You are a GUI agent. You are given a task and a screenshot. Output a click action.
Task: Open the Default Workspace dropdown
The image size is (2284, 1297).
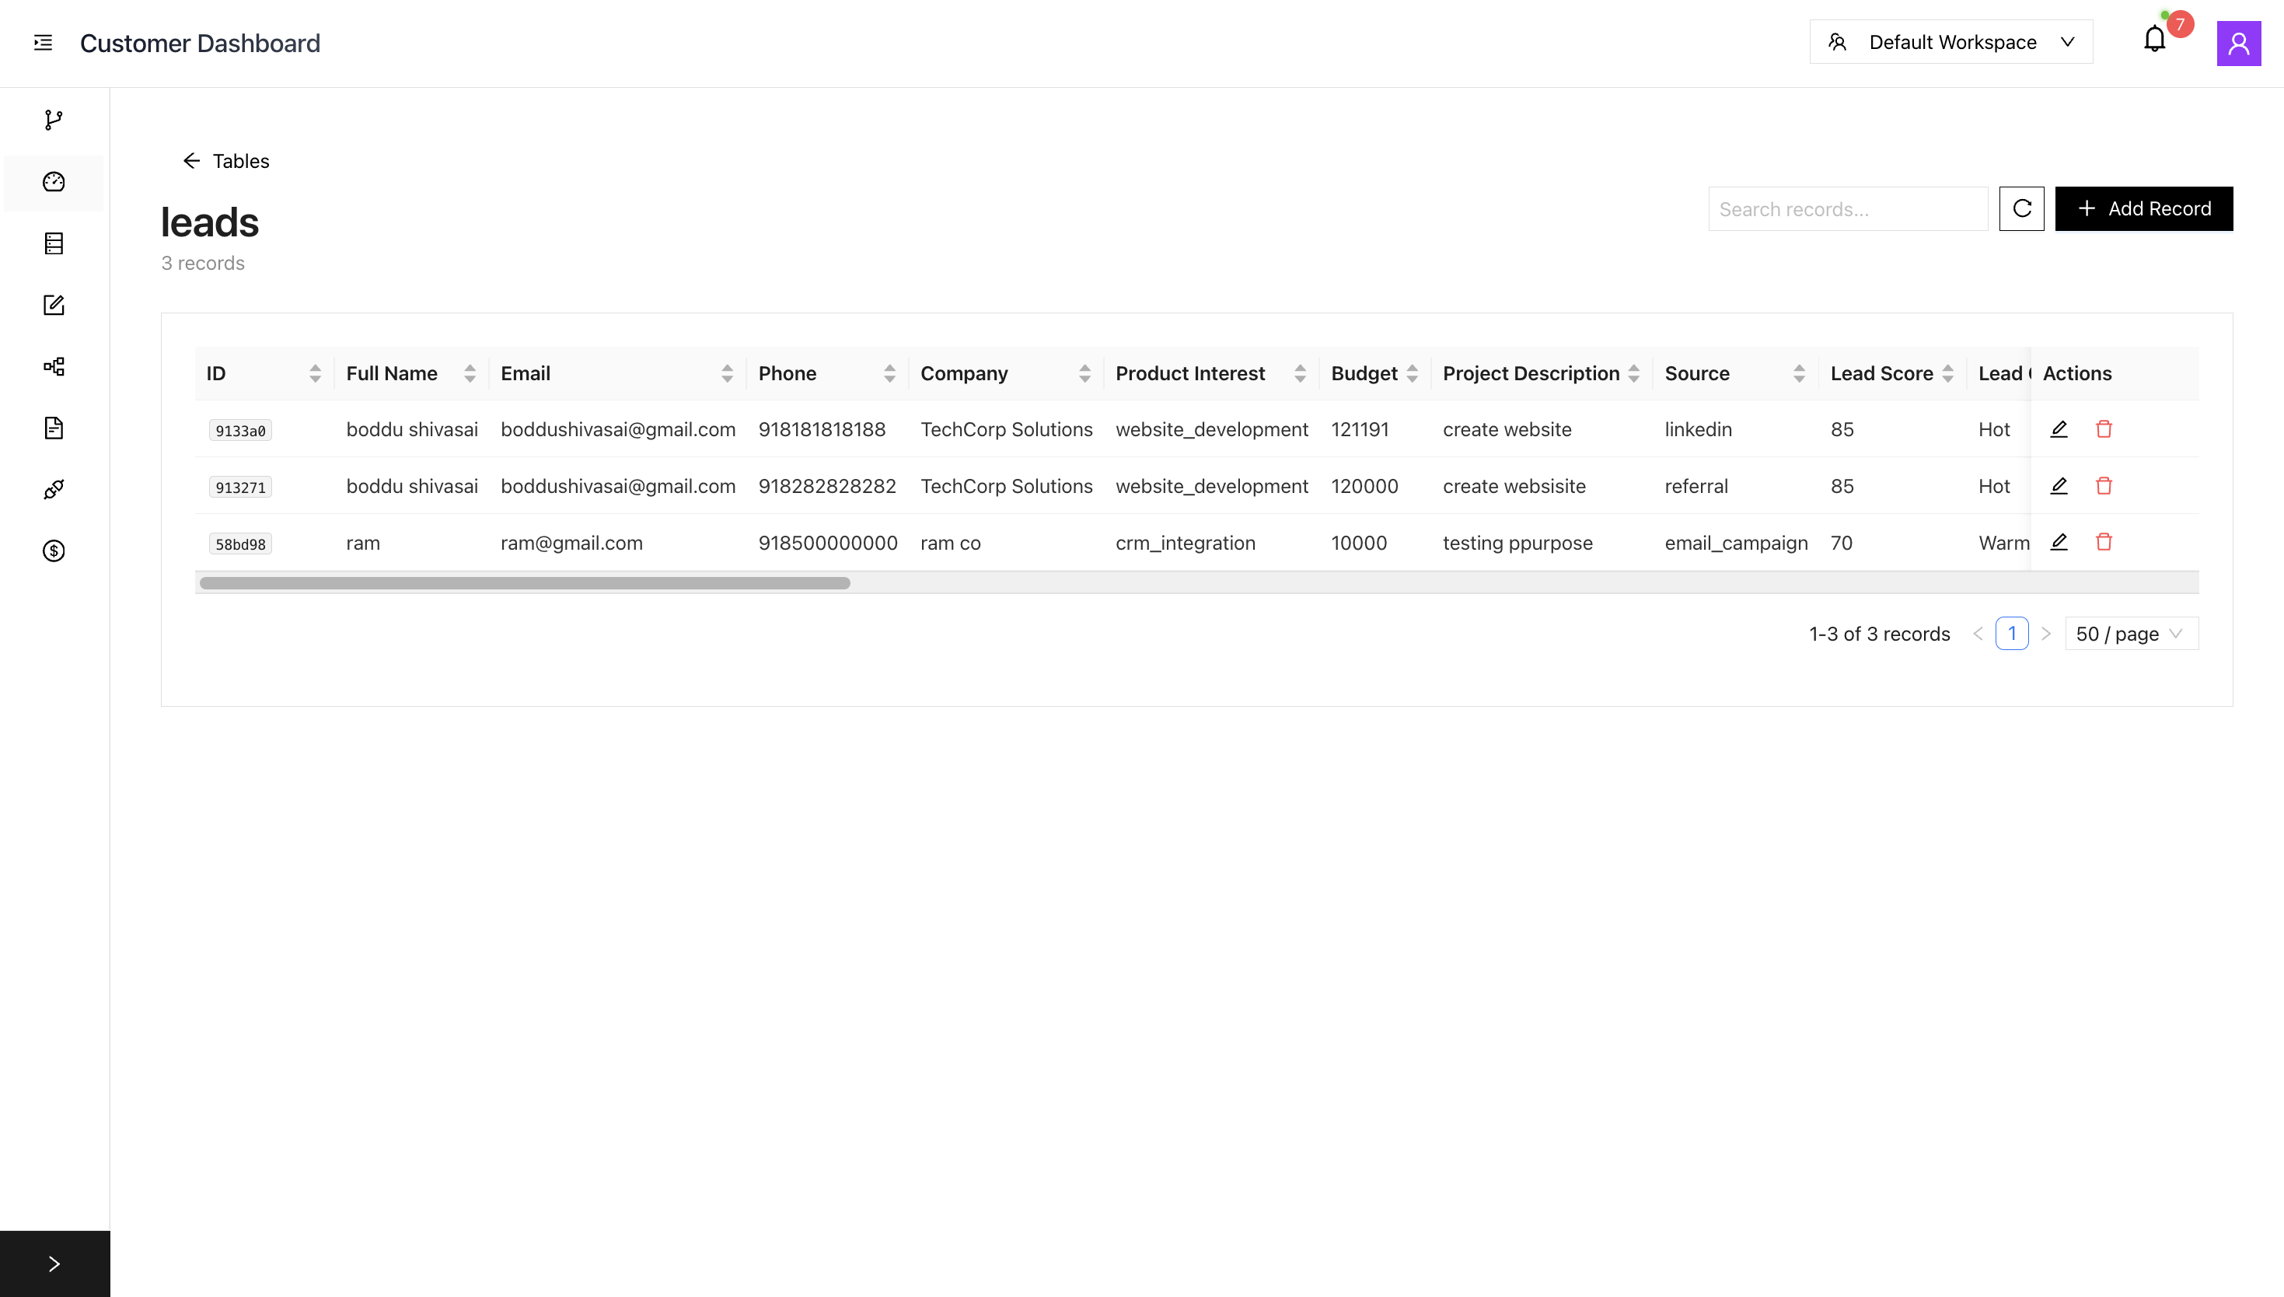point(1950,42)
